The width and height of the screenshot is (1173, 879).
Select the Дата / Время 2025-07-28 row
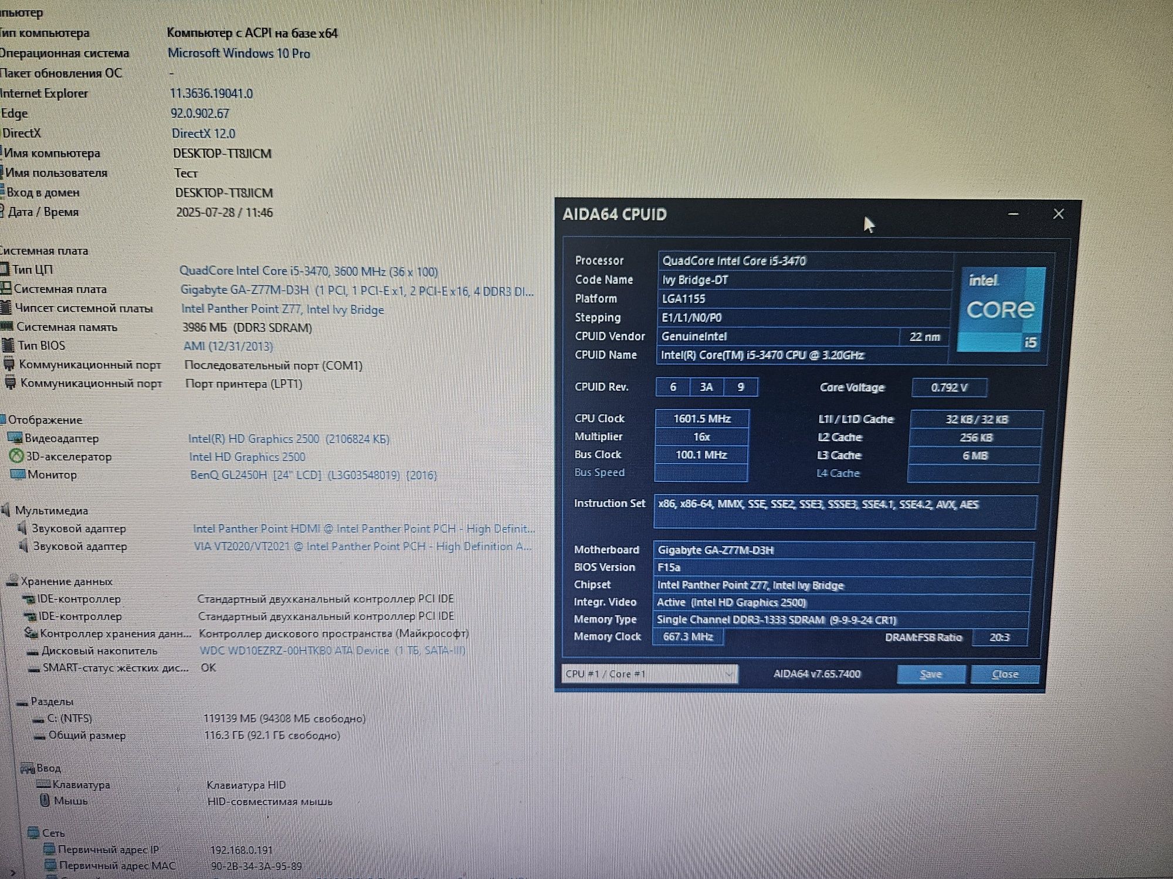pos(137,212)
